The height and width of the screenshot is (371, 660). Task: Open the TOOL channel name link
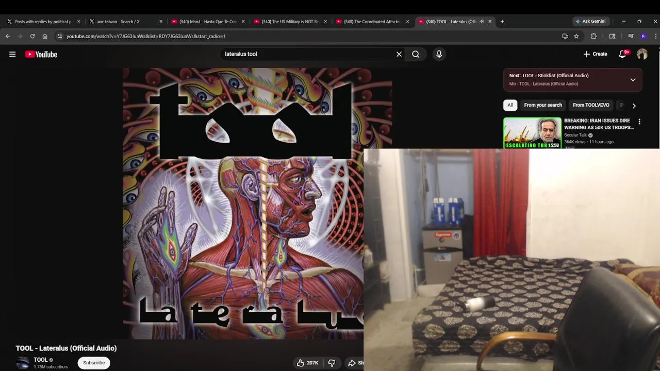pos(41,360)
